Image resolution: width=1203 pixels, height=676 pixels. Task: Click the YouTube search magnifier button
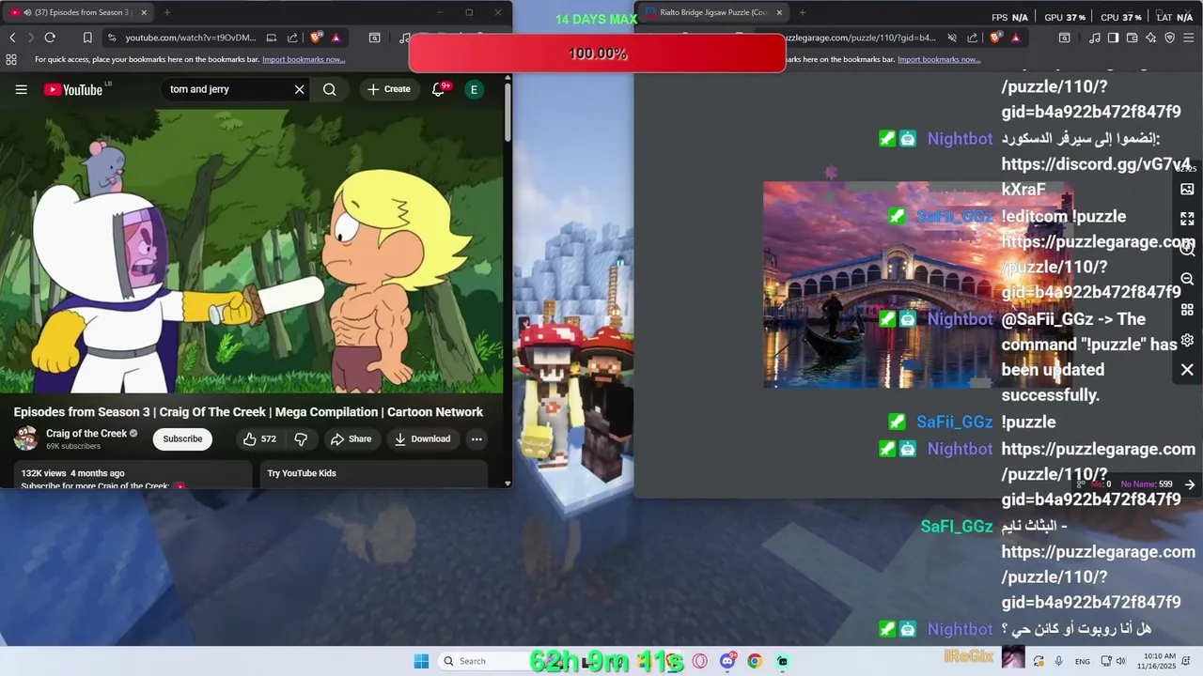tap(330, 89)
